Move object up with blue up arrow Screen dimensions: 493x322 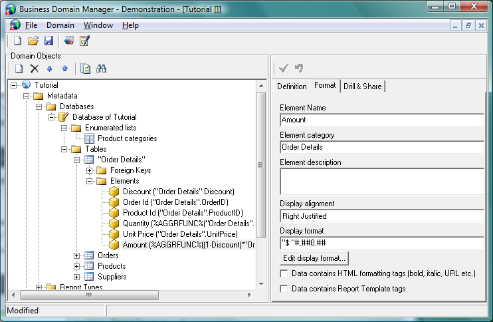pyautogui.click(x=64, y=68)
